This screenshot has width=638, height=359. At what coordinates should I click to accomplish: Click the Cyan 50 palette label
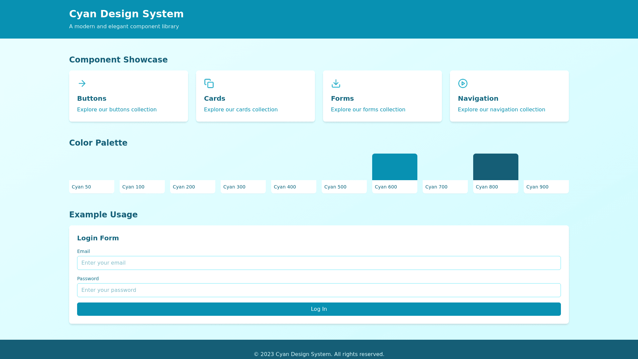pos(81,187)
